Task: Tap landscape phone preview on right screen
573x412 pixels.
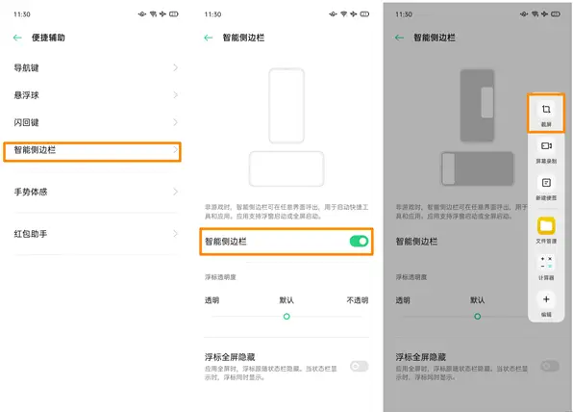Action: [x=477, y=169]
